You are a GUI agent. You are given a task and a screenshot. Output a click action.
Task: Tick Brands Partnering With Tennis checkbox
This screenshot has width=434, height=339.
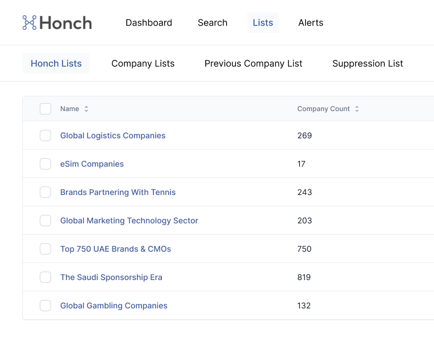pos(45,192)
